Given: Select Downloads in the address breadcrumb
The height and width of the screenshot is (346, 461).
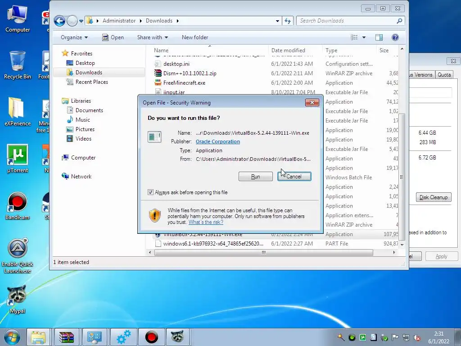Looking at the screenshot, I should 159,21.
